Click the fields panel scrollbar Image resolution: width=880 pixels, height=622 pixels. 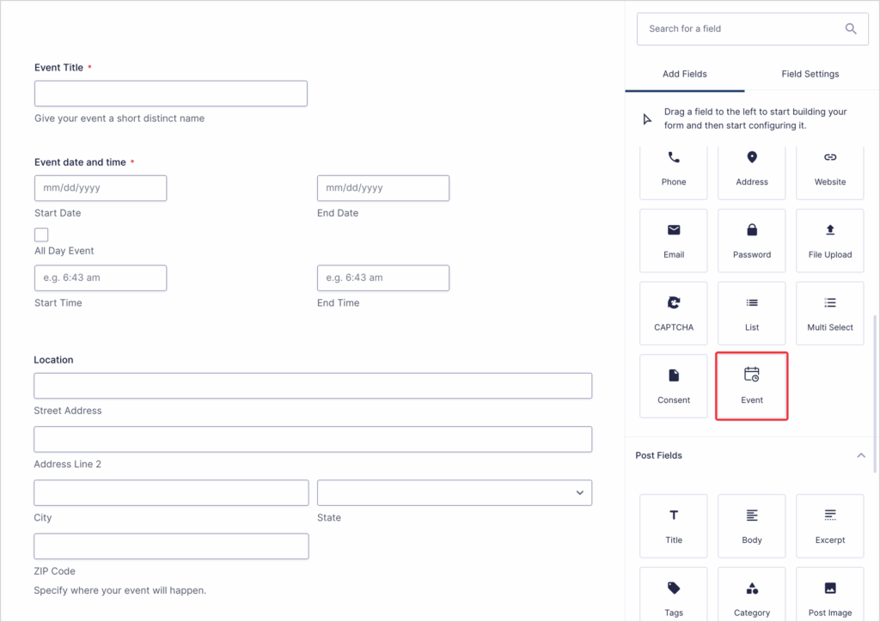click(x=874, y=393)
